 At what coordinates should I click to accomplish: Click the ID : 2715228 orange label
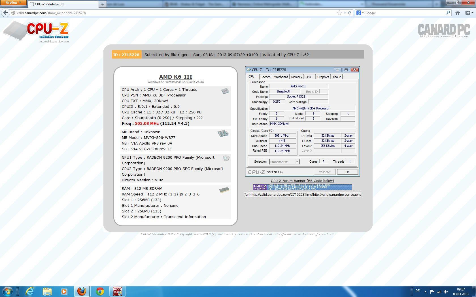[x=126, y=55]
